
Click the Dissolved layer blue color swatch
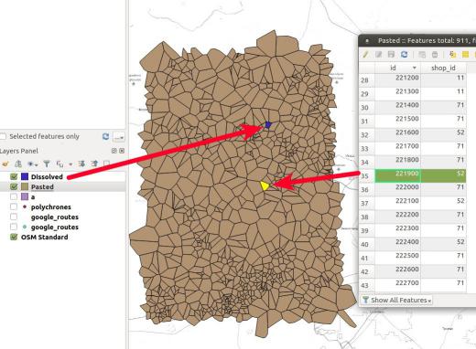pos(25,176)
